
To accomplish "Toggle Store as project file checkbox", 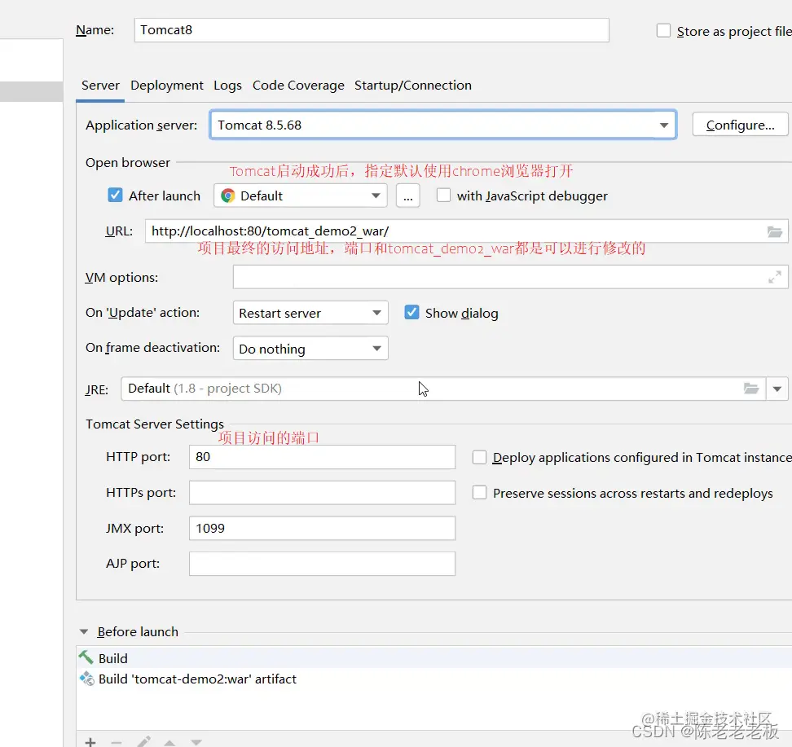I will pos(663,31).
